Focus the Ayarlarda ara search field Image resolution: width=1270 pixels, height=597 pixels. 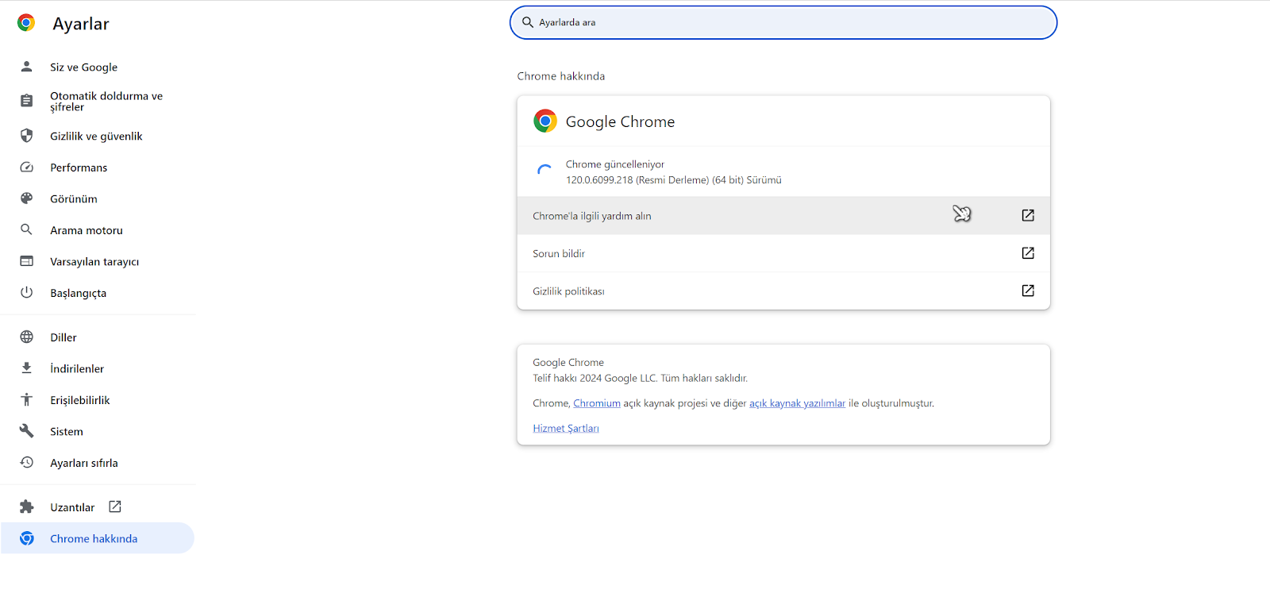[x=783, y=22]
